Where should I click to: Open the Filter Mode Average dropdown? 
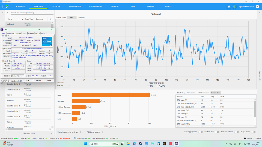click(x=64, y=85)
